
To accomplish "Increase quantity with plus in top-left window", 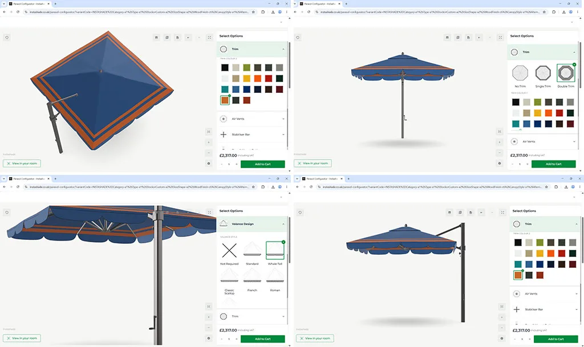I will coord(237,164).
